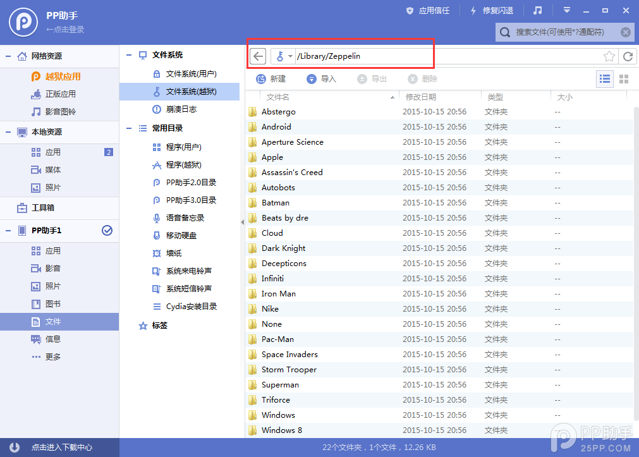Click the PP助手 logo avatar

23,22
